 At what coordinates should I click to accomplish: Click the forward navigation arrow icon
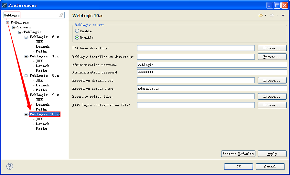coord(272,15)
